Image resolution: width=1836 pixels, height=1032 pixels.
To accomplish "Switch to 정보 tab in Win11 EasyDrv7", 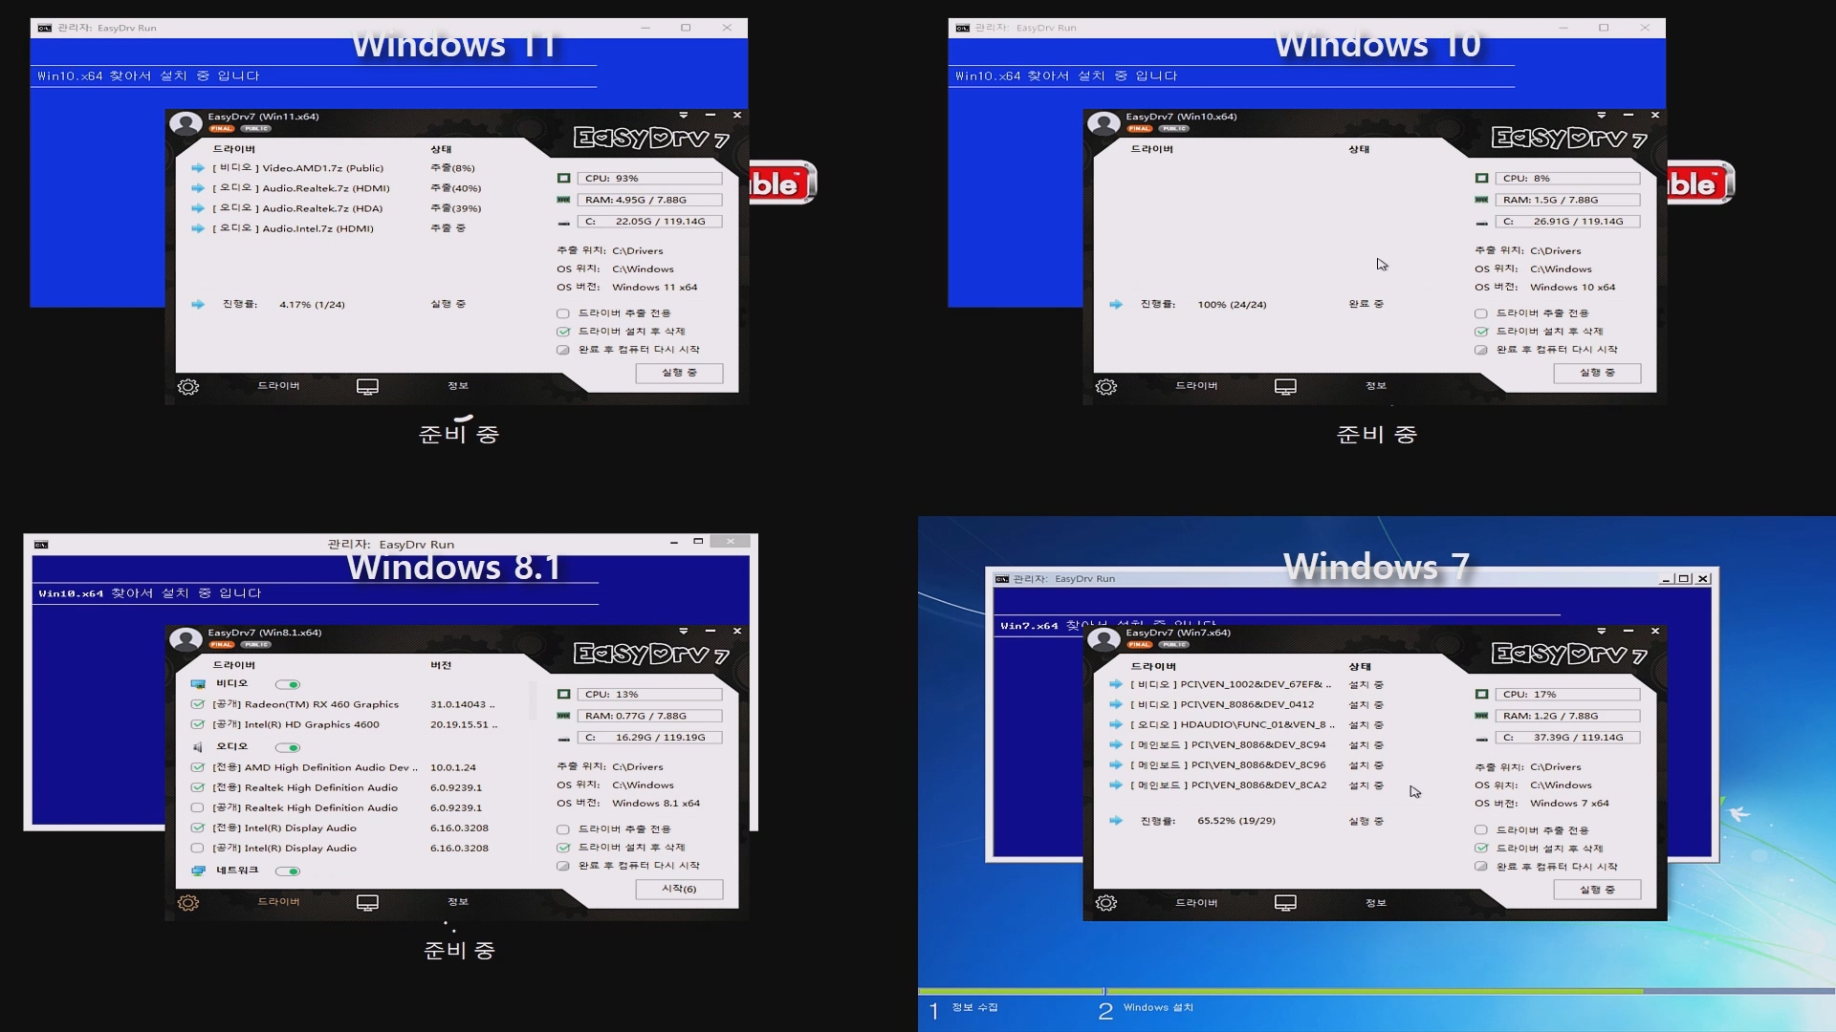I will coord(458,386).
